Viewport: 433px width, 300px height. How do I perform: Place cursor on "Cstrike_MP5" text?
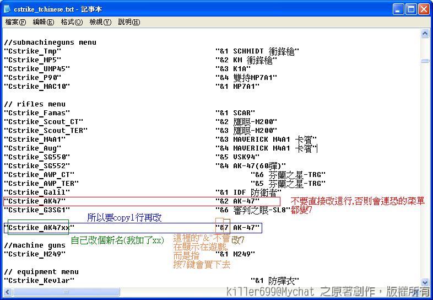click(33, 60)
